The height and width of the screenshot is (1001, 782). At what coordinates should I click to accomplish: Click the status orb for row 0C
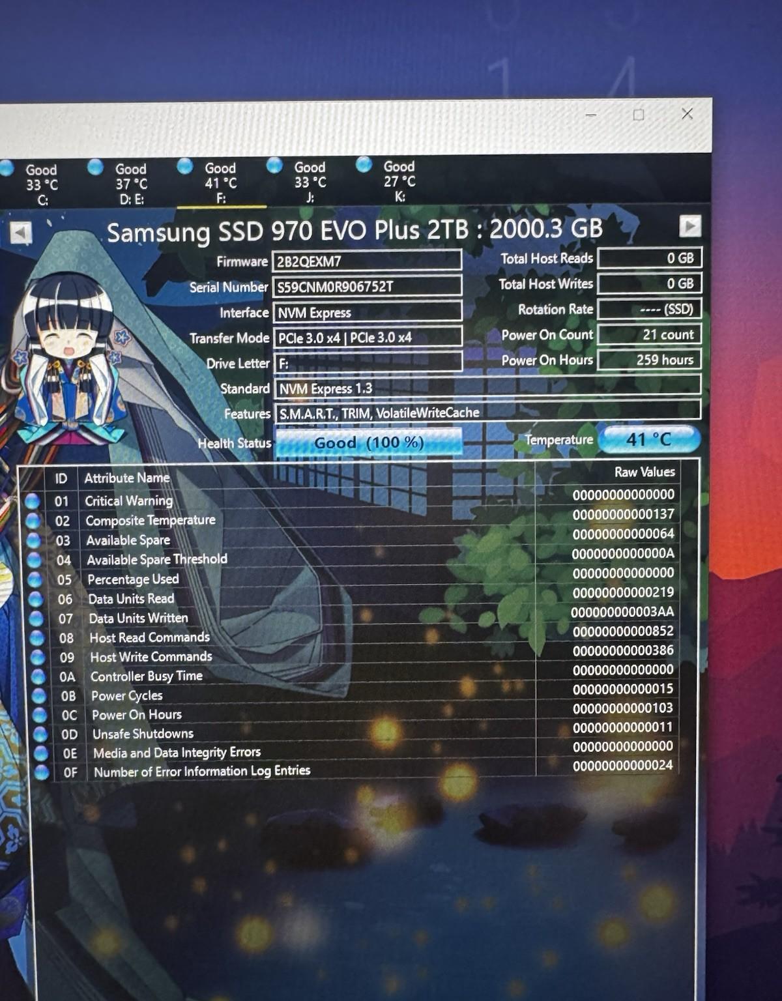pos(40,715)
